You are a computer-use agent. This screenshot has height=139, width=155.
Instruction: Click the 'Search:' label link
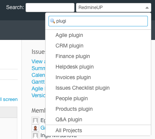(x=15, y=7)
